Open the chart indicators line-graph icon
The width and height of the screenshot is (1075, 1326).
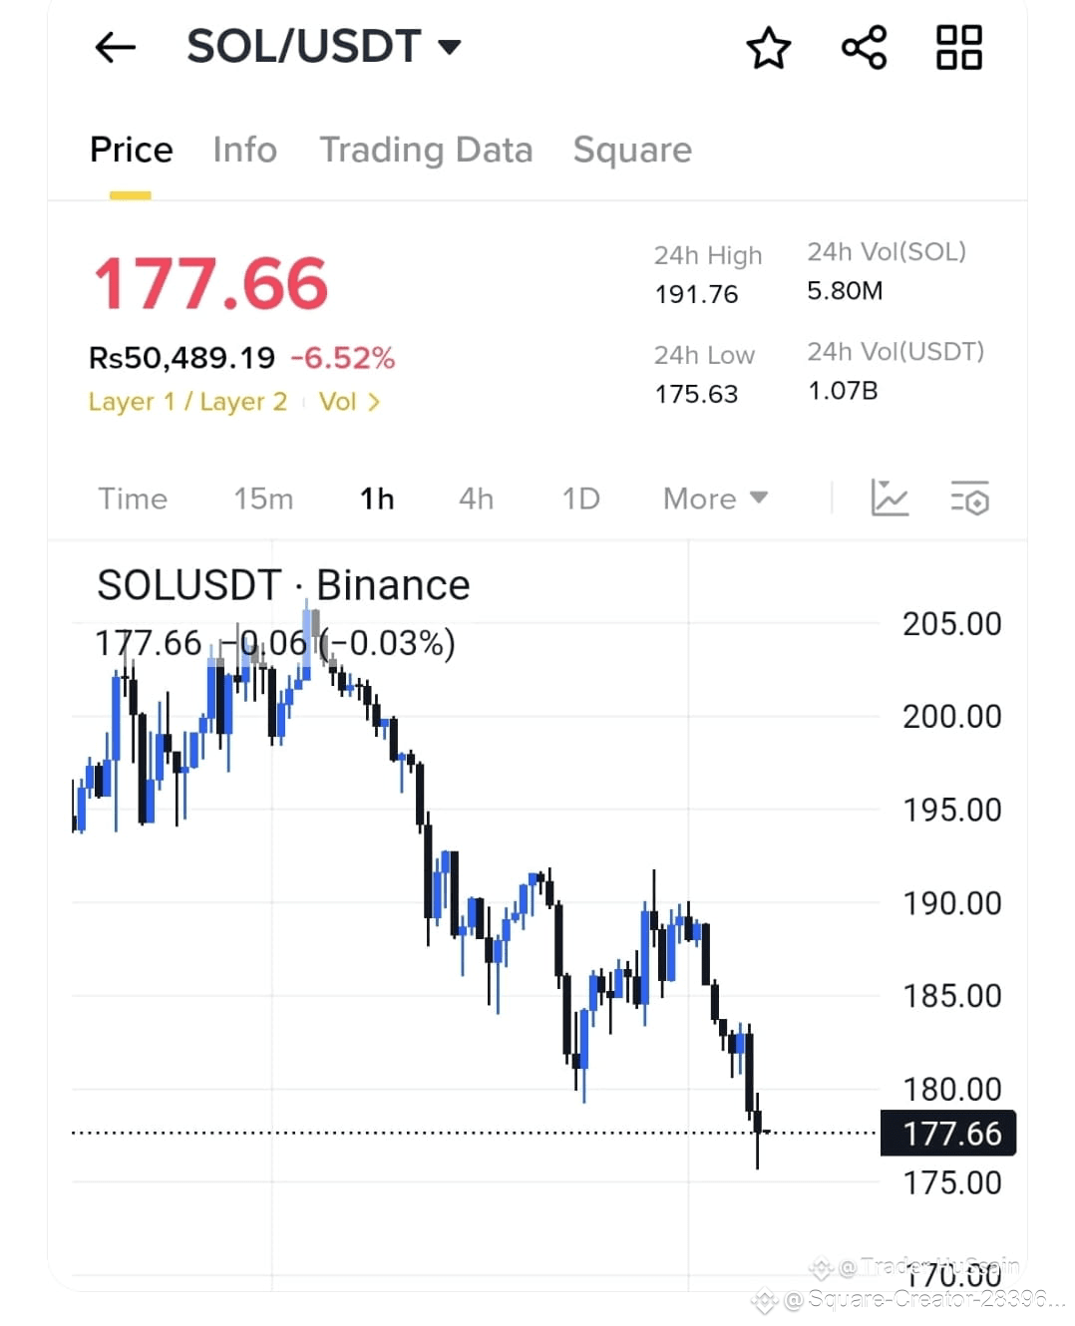pos(890,497)
